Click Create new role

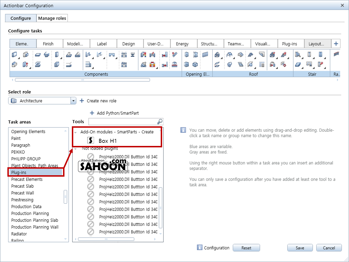tap(98, 101)
